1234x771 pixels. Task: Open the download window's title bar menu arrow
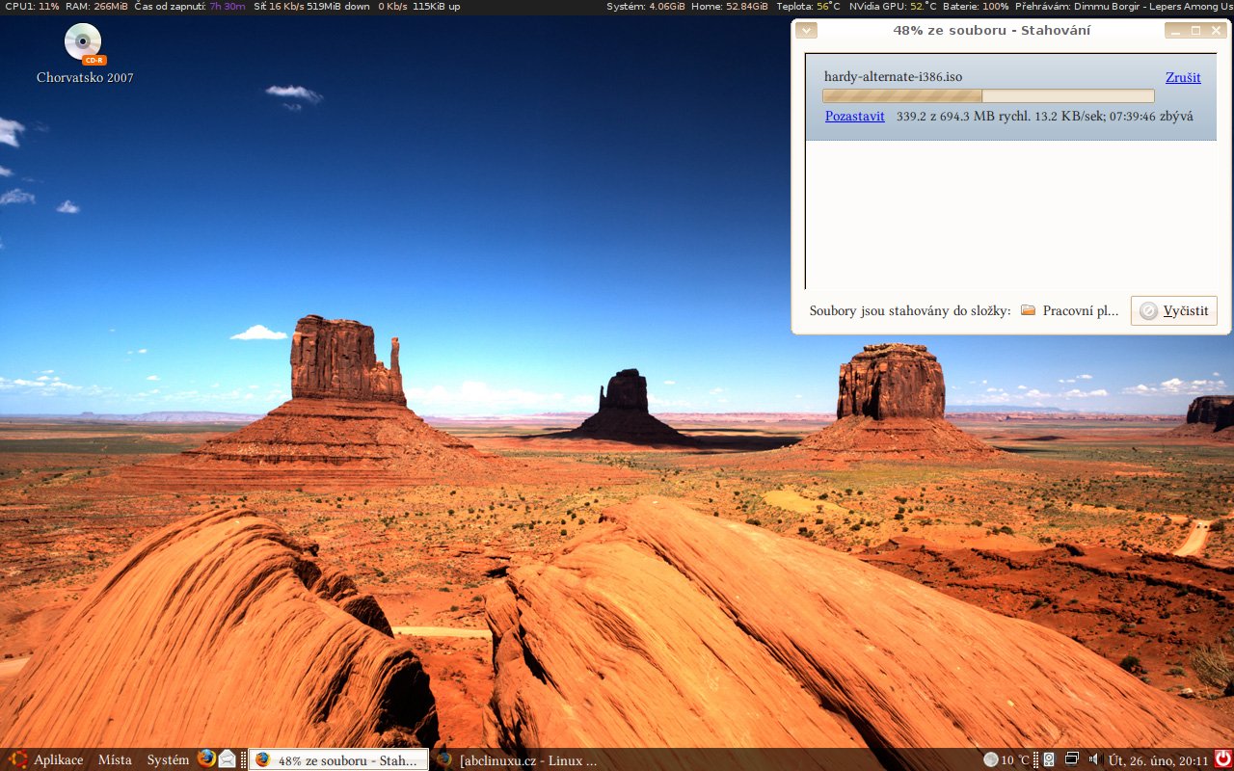tap(807, 31)
